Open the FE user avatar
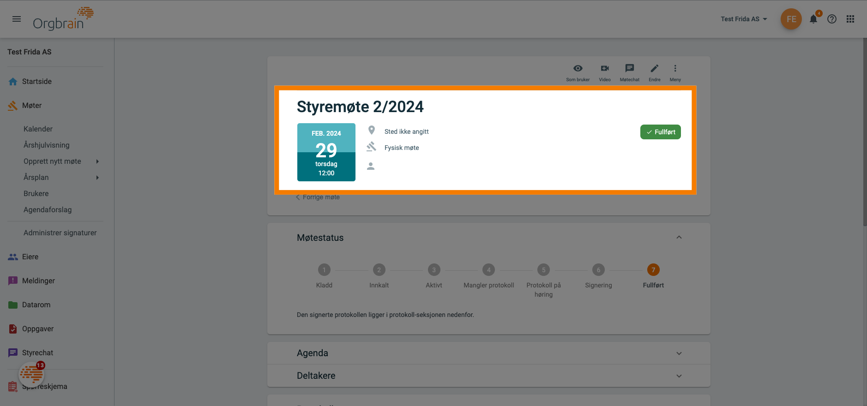Image resolution: width=867 pixels, height=406 pixels. click(791, 19)
